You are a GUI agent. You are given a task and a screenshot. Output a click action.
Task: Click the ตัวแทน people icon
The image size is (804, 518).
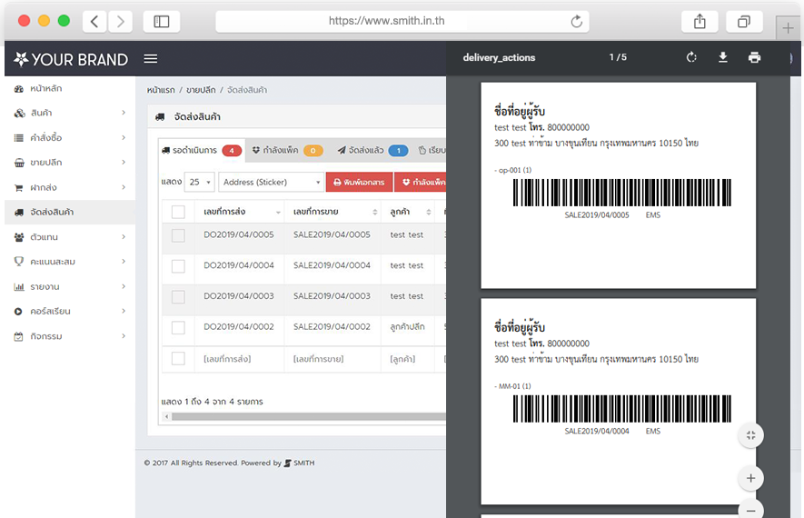point(19,237)
